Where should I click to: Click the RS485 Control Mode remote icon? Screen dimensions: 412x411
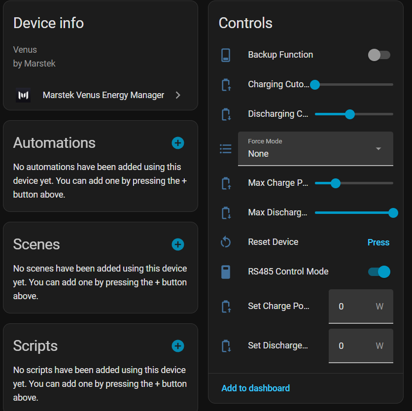tap(226, 272)
